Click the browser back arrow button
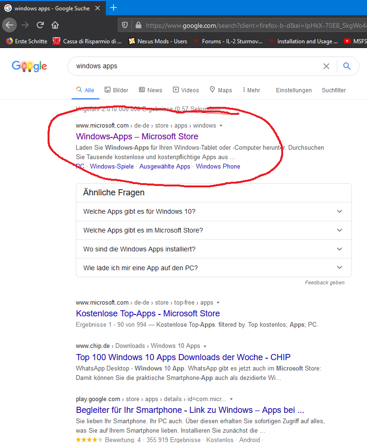Viewport: 367px width, 443px height. 9,25
